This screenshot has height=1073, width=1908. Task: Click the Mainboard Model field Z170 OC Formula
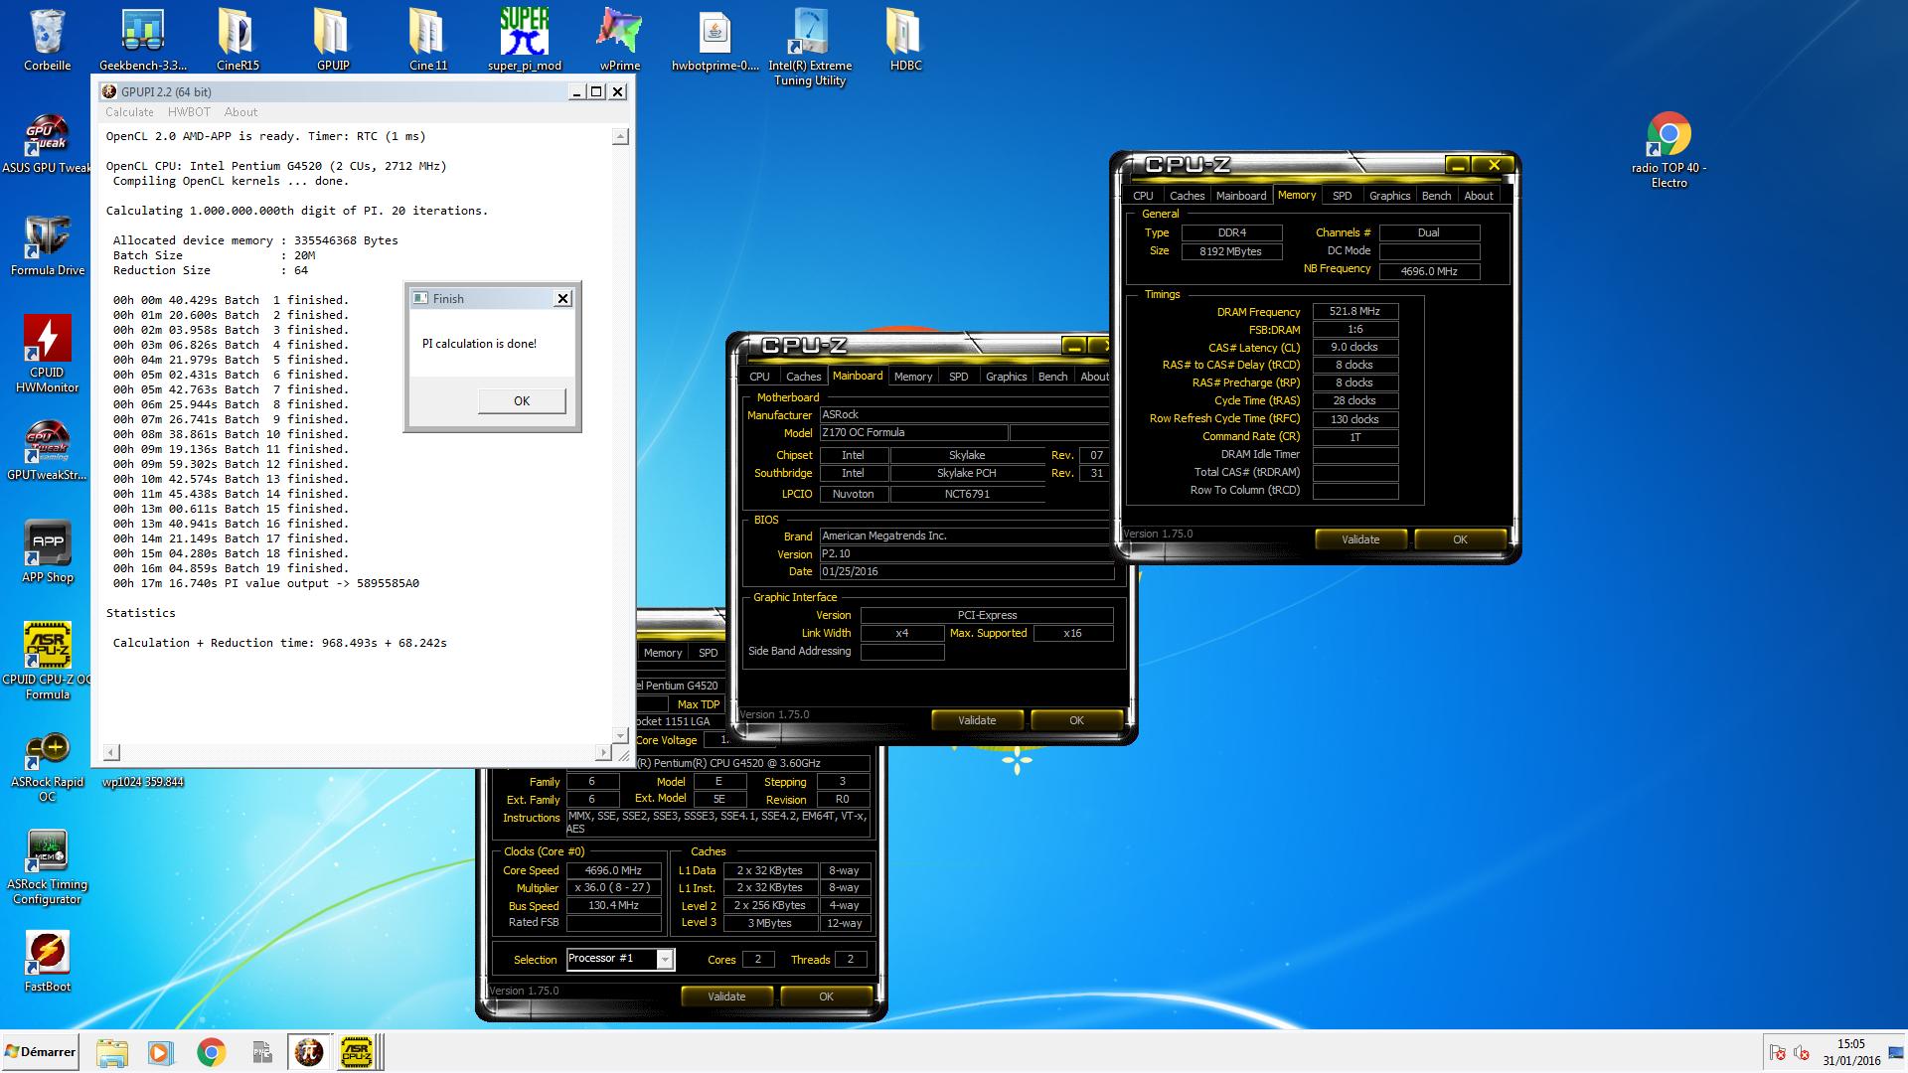[912, 433]
